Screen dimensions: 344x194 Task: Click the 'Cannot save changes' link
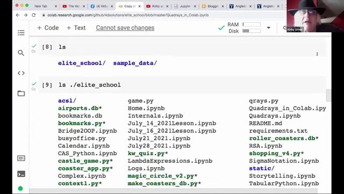[x=125, y=28]
